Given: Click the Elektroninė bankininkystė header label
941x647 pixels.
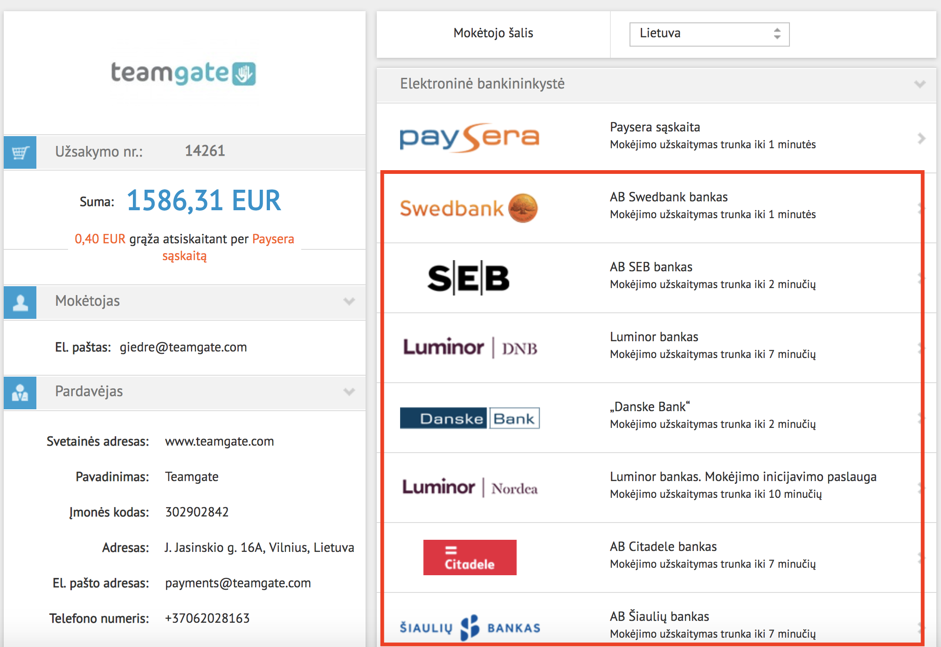Looking at the screenshot, I should click(x=482, y=84).
